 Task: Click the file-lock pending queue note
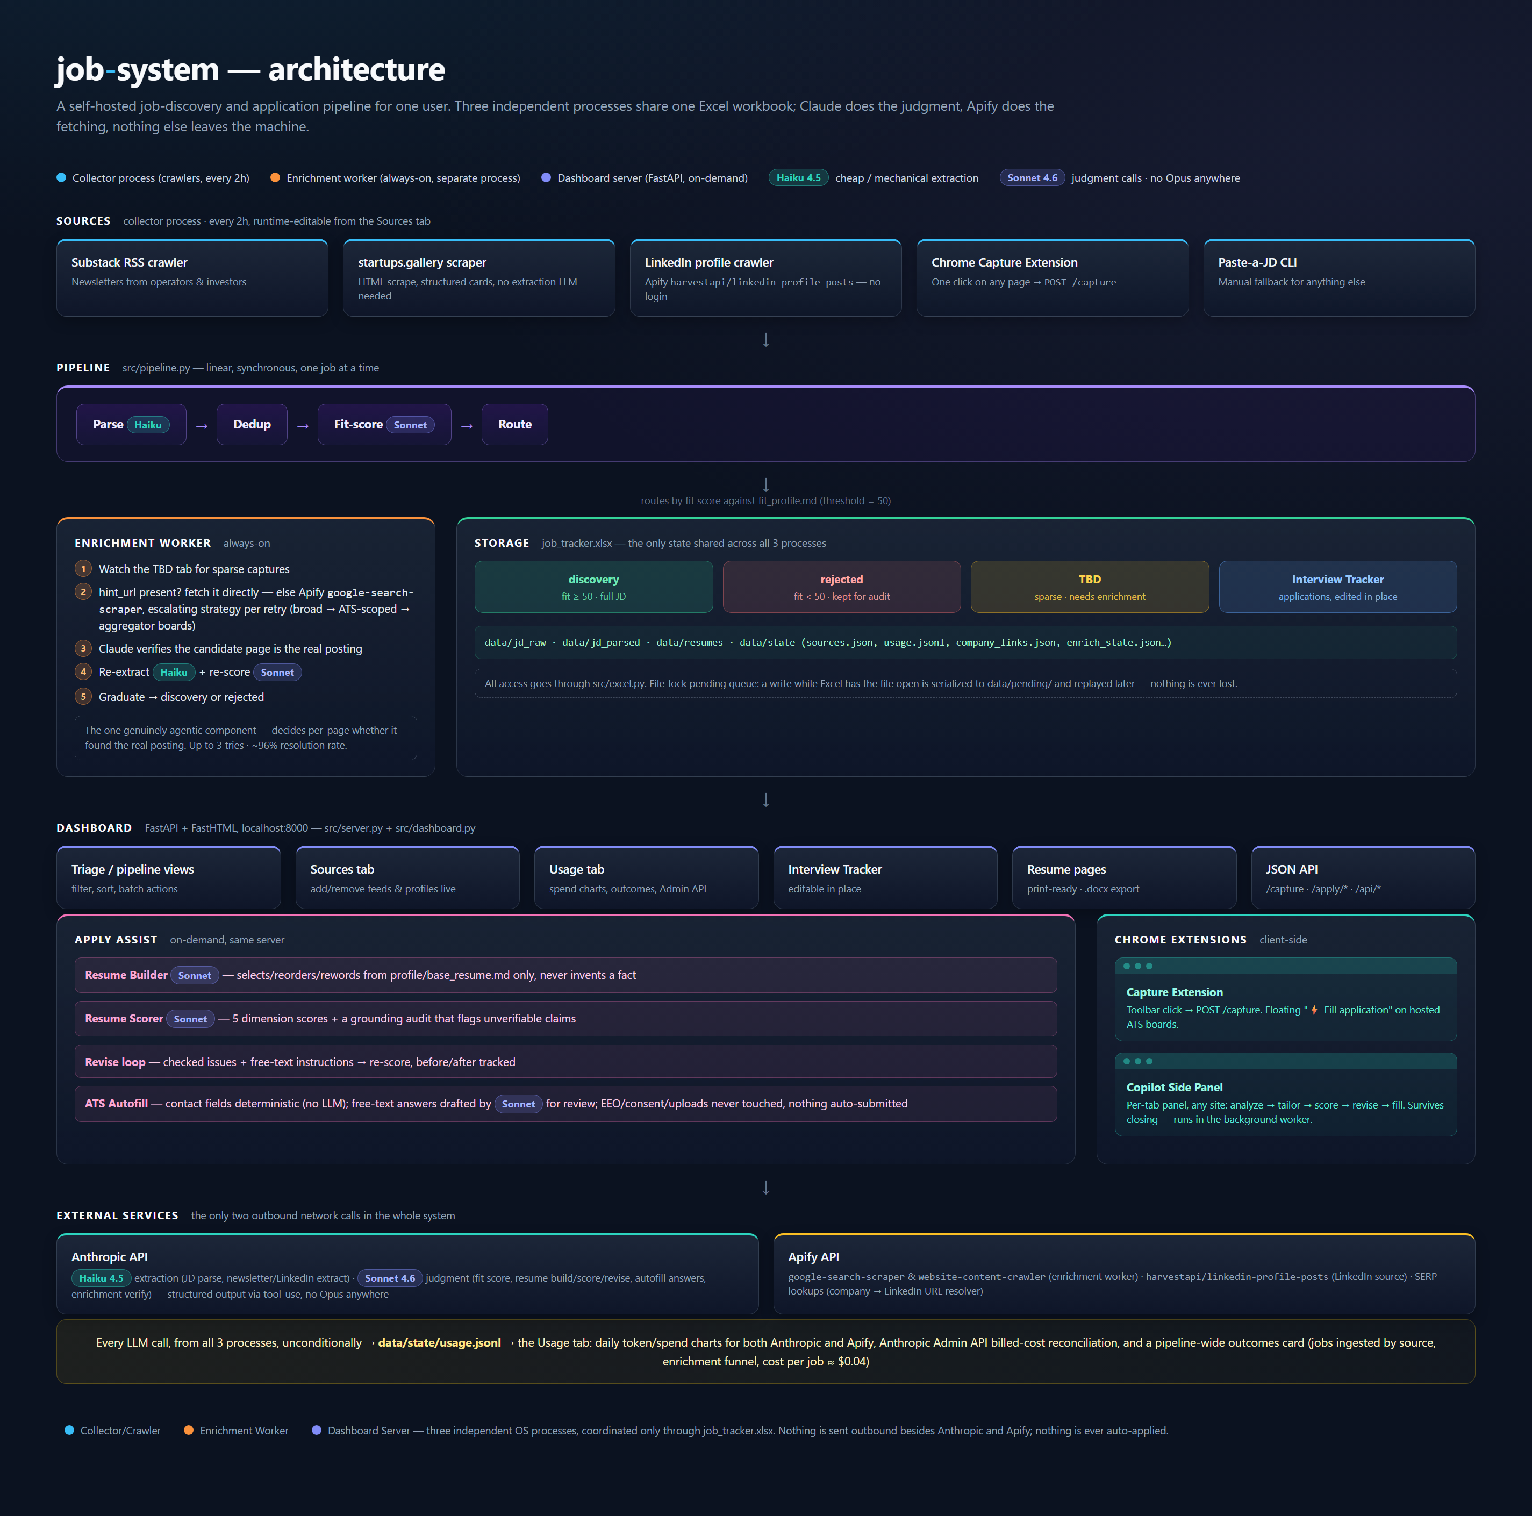coord(966,683)
